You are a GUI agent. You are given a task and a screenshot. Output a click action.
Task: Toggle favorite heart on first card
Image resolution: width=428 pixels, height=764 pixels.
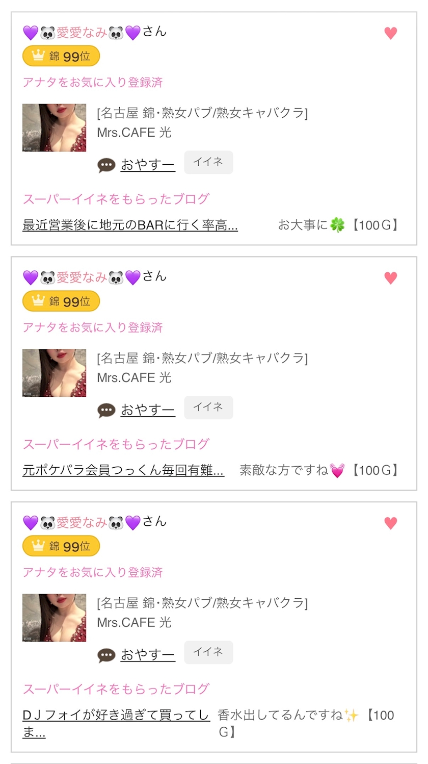(390, 33)
